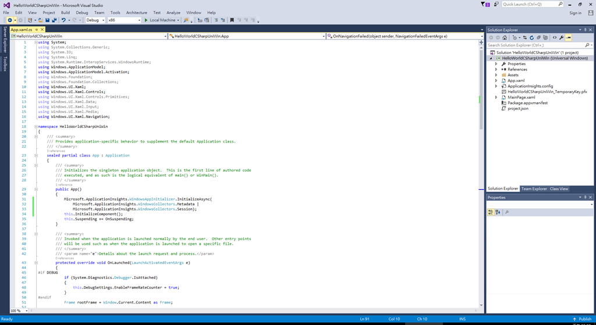
Task: Expand the MainPage.xaml node
Action: pos(496,97)
